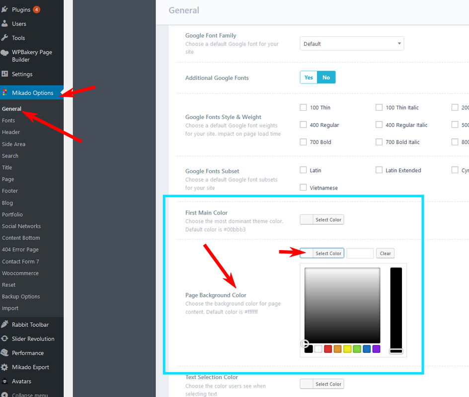This screenshot has height=397, width=469.
Task: Switch Additional Google Fonts to No
Action: click(x=326, y=77)
